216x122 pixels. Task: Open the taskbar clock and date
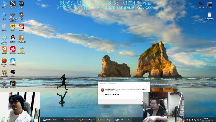206,120
